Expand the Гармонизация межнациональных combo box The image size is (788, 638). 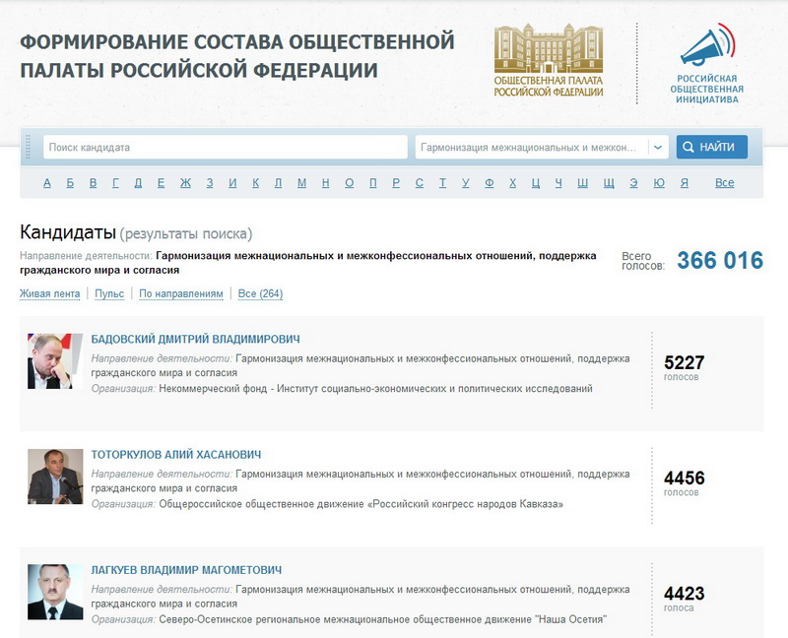(530, 148)
